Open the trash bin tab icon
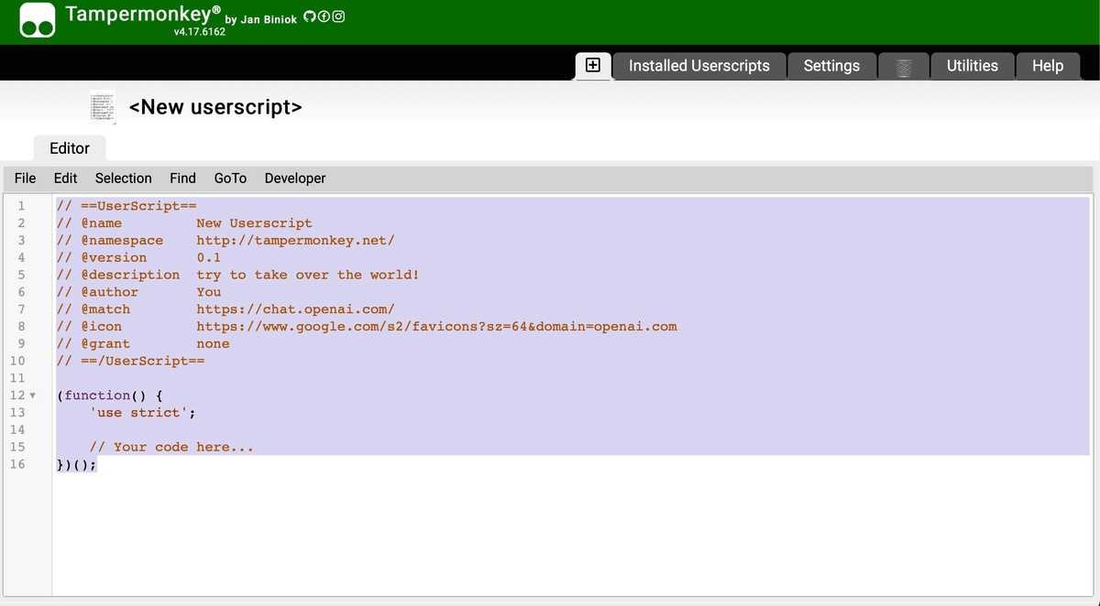The width and height of the screenshot is (1100, 606). point(904,66)
